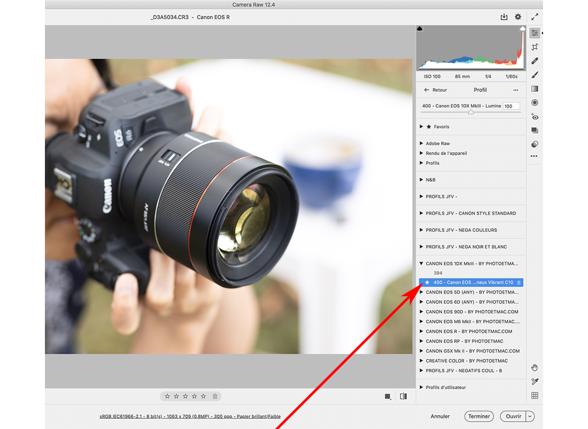Image resolution: width=588 pixels, height=429 pixels.
Task: Toggle the grid overlay icon
Action: (x=535, y=395)
